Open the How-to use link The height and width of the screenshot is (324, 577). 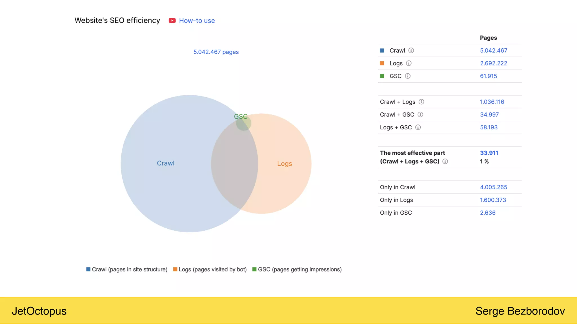pyautogui.click(x=197, y=21)
